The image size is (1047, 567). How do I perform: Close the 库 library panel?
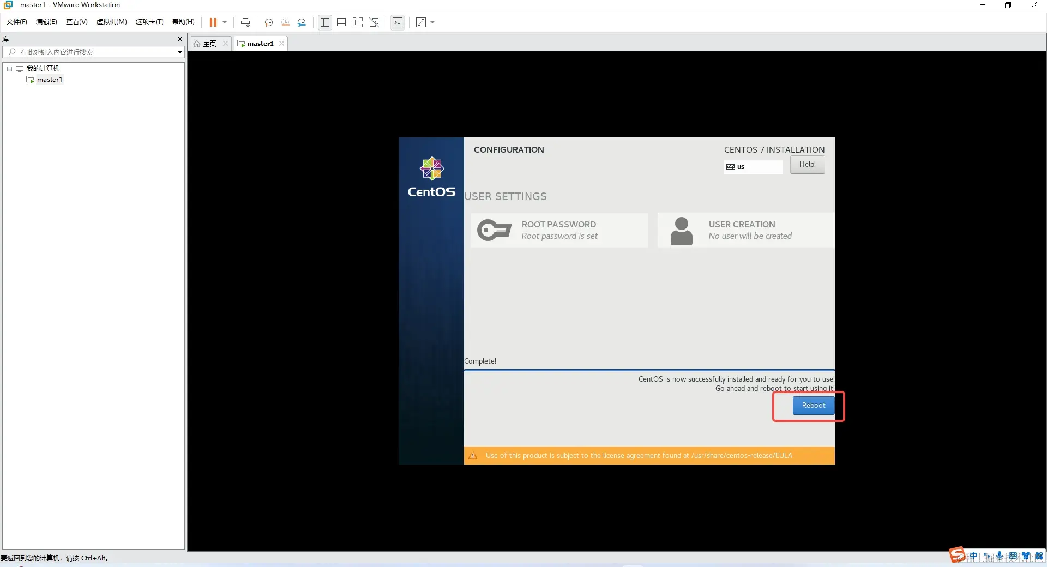click(180, 39)
